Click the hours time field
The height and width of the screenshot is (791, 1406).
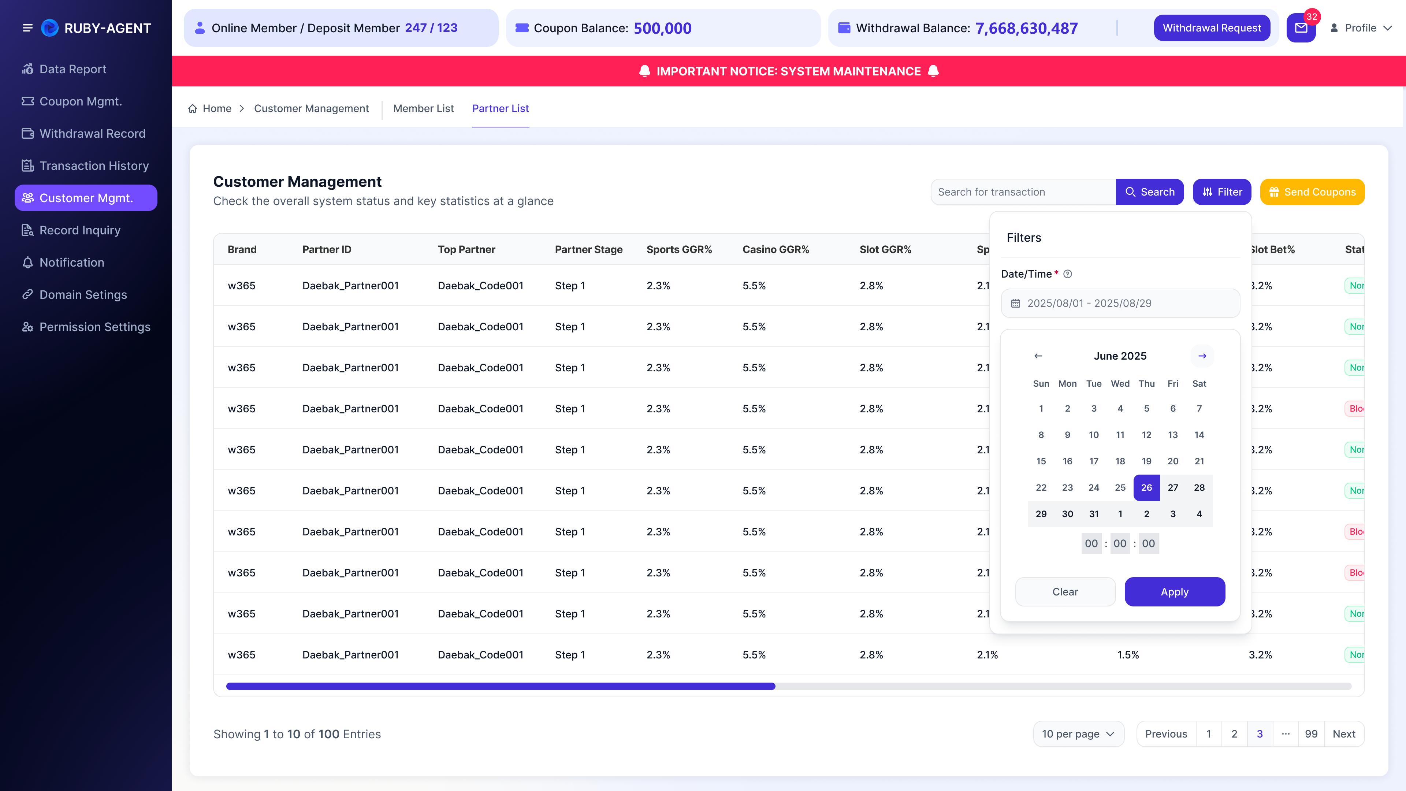1091,544
